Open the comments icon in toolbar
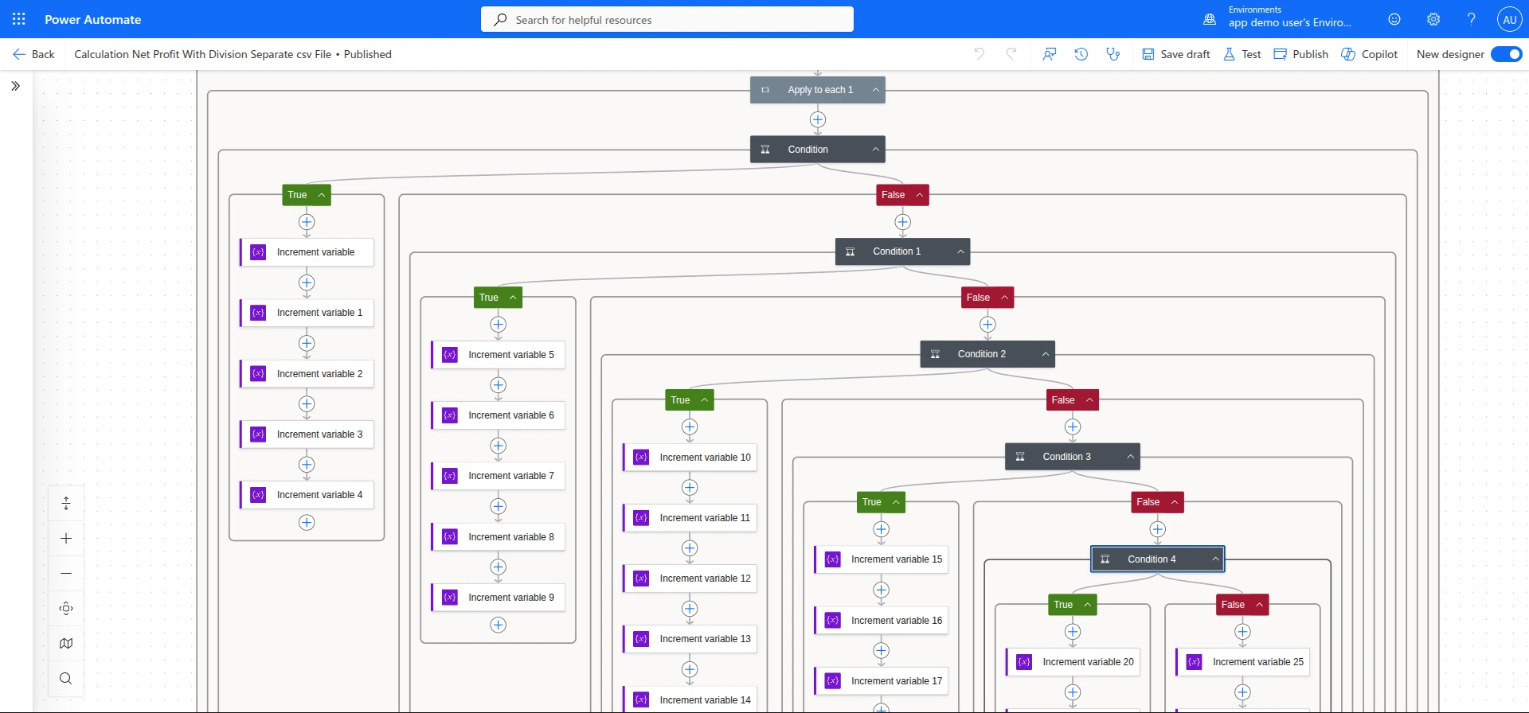This screenshot has height=713, width=1529. [1050, 54]
